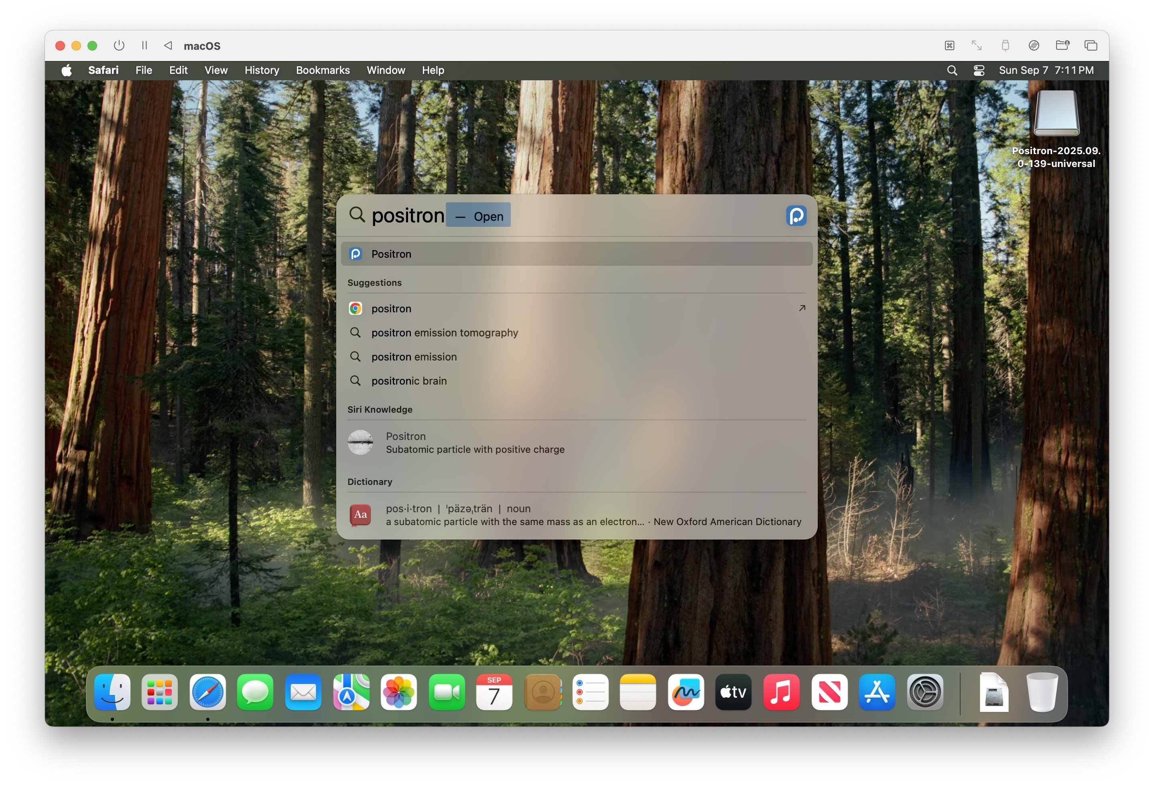Open the Safari menu in the menu bar
Image resolution: width=1154 pixels, height=786 pixels.
103,70
